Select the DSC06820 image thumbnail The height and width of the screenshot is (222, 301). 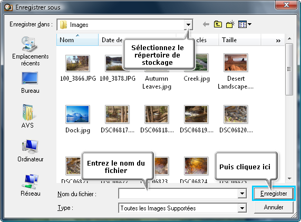pyautogui.click(x=236, y=114)
